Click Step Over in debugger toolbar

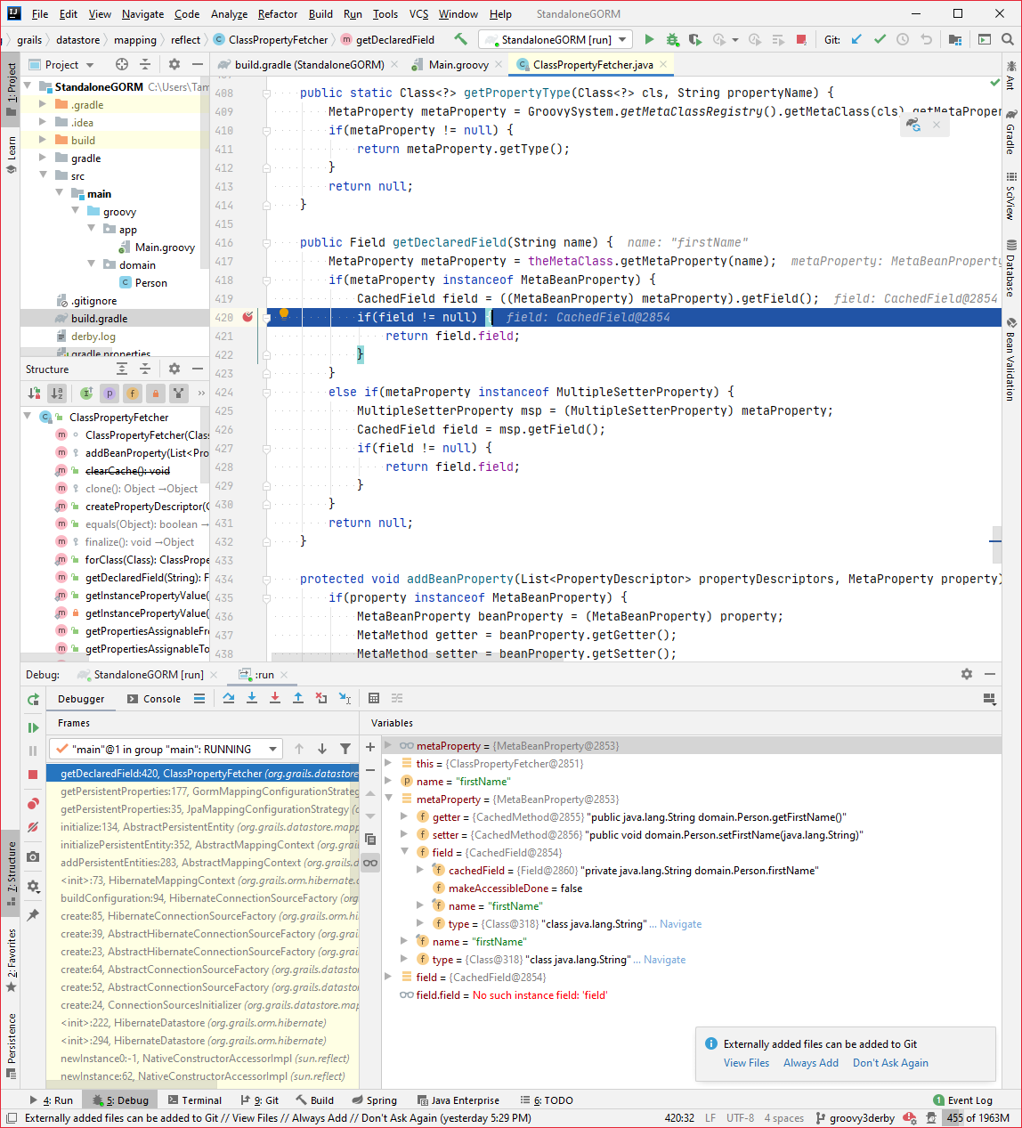click(229, 698)
